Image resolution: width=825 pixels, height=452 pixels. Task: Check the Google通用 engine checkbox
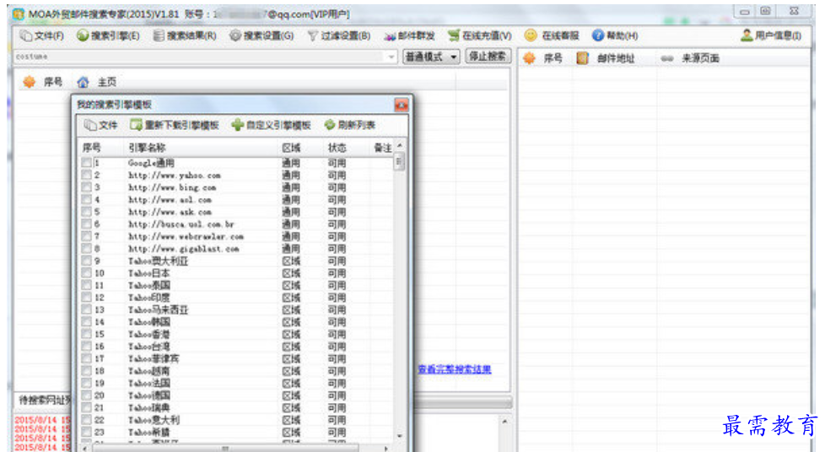click(x=86, y=163)
